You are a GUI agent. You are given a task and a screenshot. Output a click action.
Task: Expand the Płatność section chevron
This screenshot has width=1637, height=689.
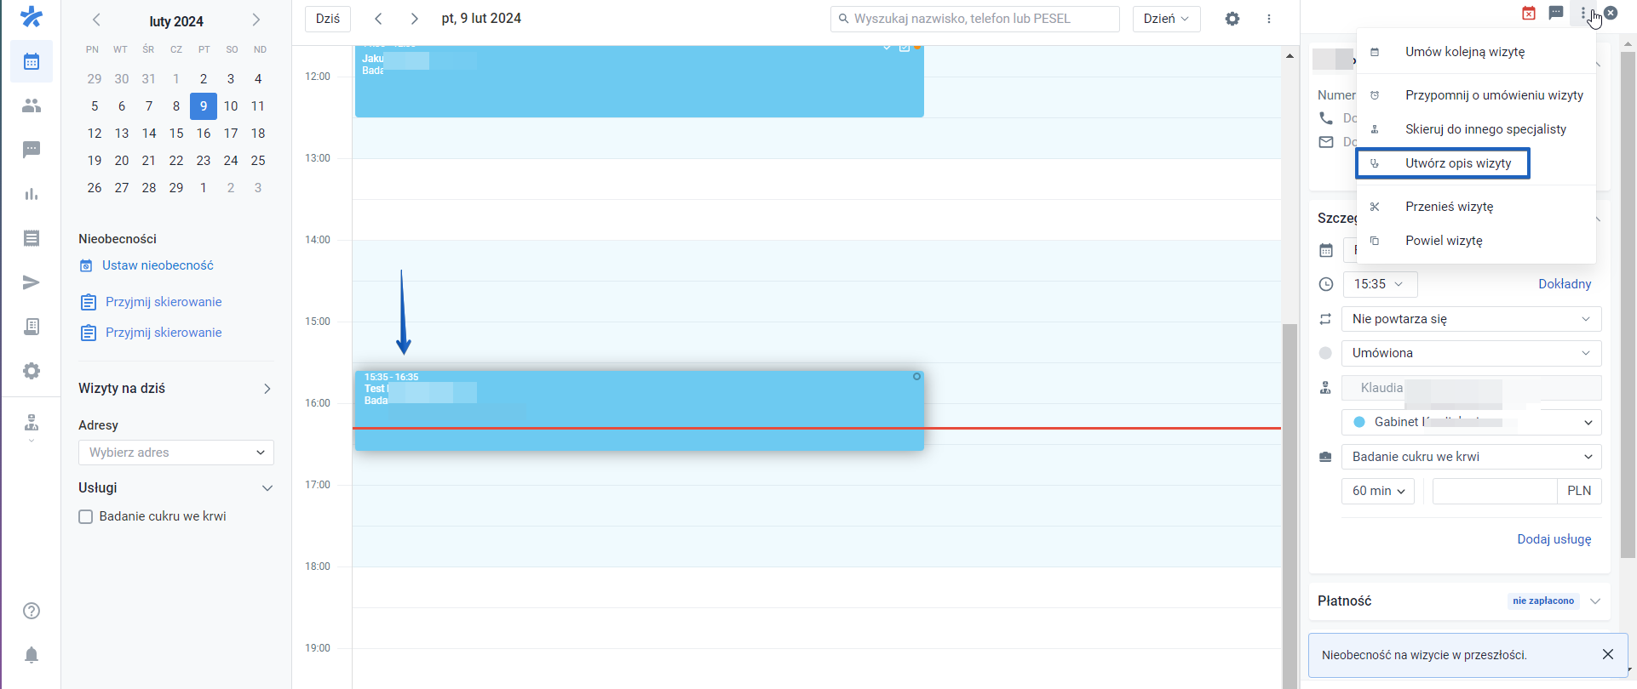pos(1595,601)
